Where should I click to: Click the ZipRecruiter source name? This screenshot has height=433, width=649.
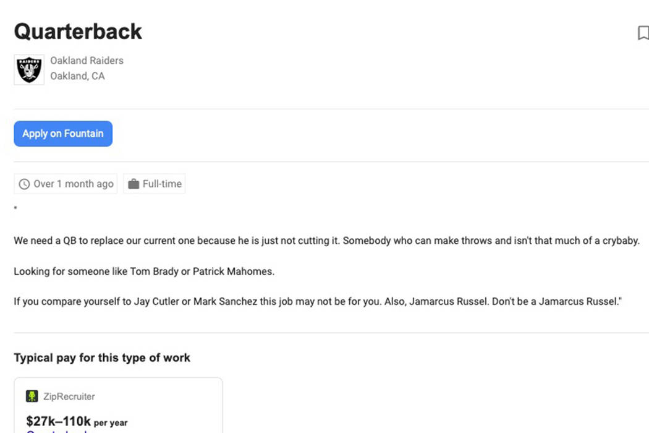69,397
